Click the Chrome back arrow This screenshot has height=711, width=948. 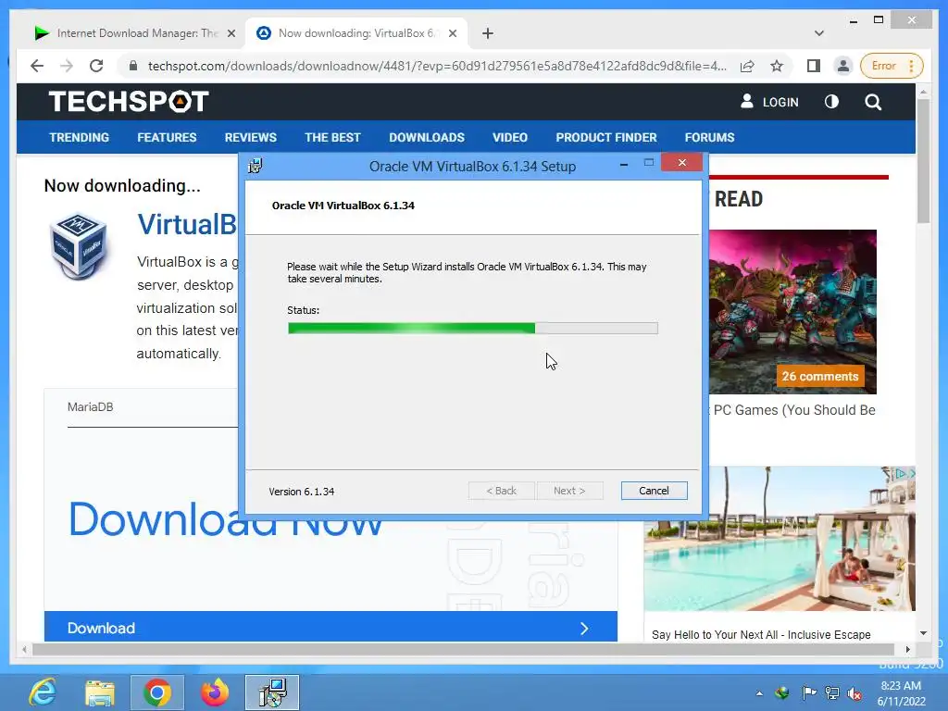(x=37, y=66)
